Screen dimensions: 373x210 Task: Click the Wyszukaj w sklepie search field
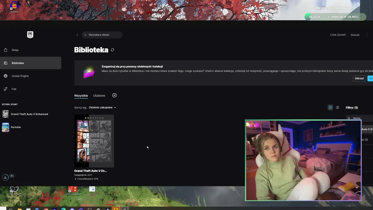point(102,35)
